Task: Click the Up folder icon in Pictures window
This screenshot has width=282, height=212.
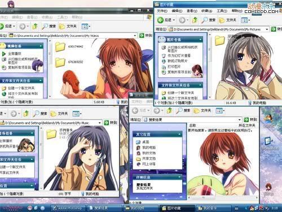Action: (195, 20)
